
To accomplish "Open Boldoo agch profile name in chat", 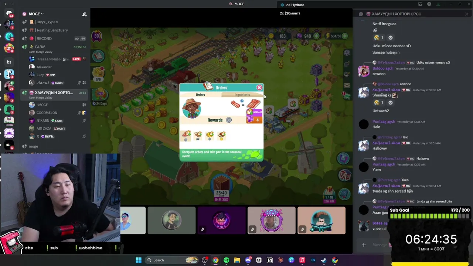I will point(383,68).
